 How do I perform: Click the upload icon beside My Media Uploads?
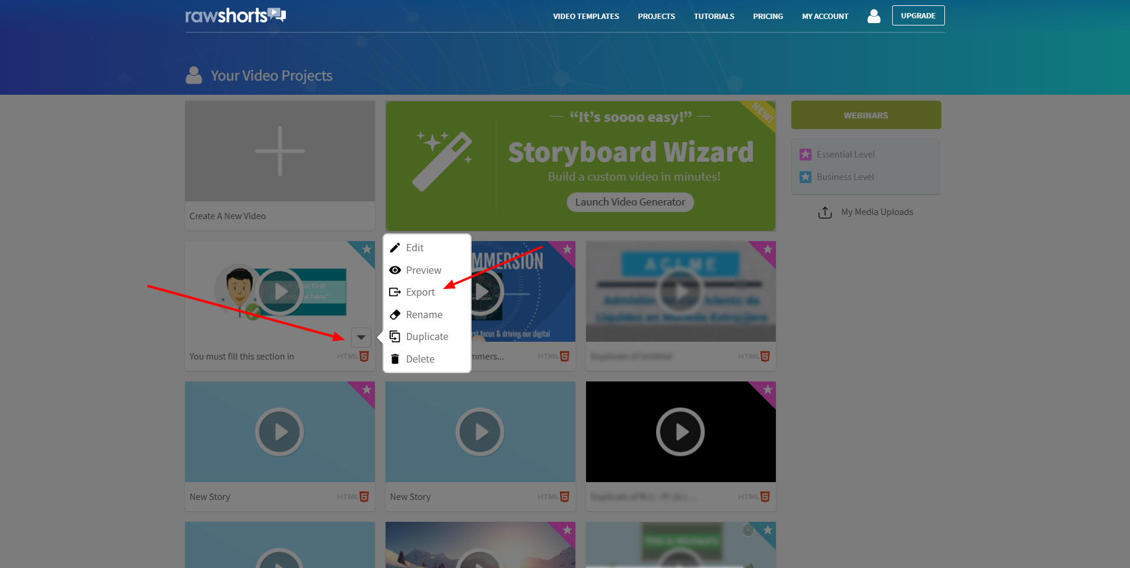[x=825, y=212]
